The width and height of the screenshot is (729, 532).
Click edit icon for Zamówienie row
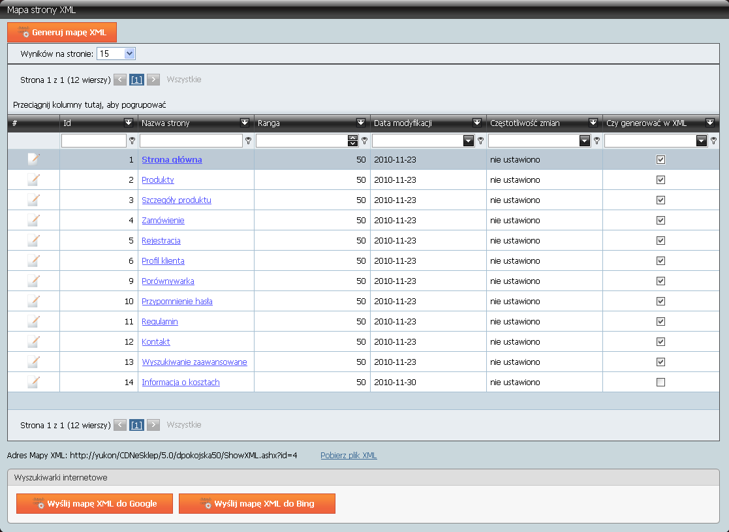click(x=33, y=220)
